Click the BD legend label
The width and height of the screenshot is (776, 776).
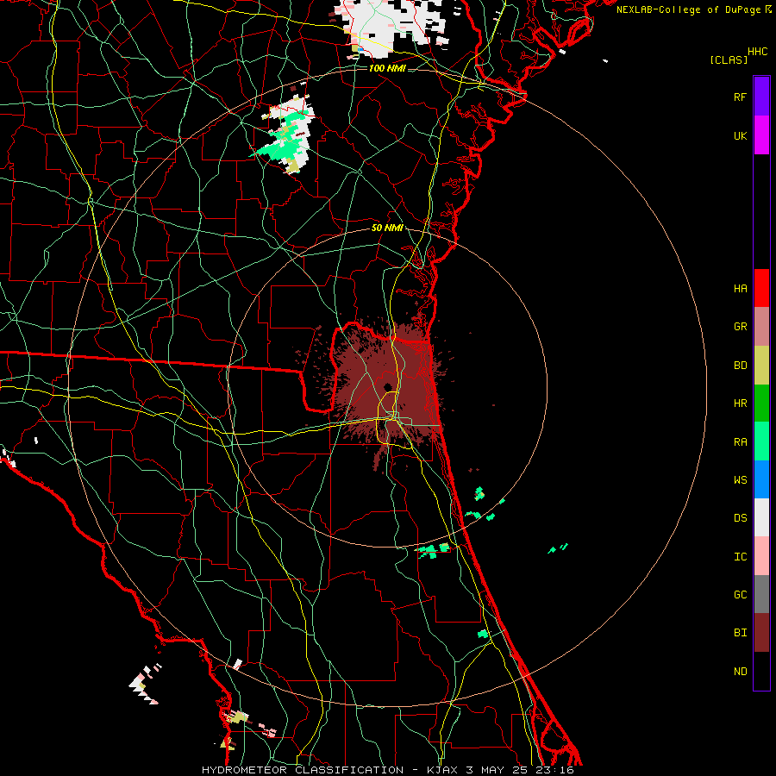coord(741,366)
